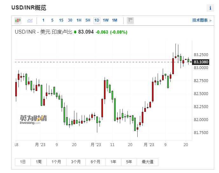The image size is (219, 173).
Task: Toggle the 1D interval button
Action: point(97,20)
